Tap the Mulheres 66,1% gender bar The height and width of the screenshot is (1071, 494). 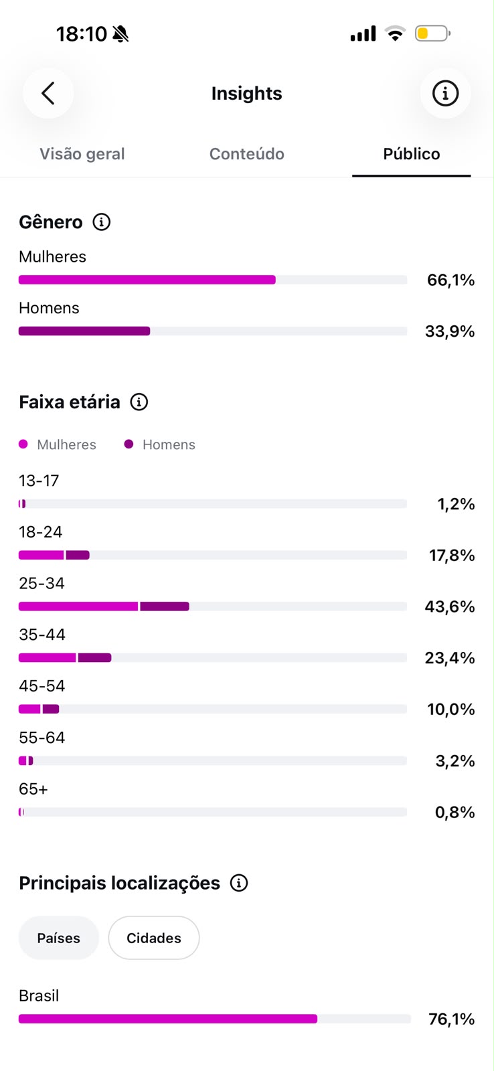(x=213, y=280)
